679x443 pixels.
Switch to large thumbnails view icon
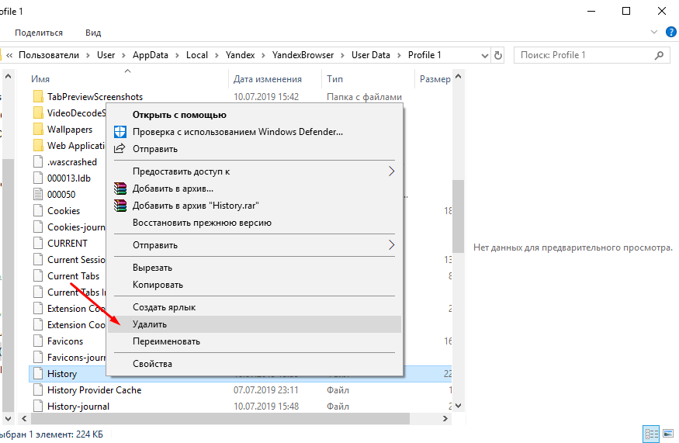668,434
